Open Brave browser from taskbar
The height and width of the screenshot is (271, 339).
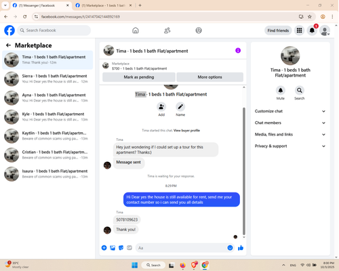click(x=194, y=265)
